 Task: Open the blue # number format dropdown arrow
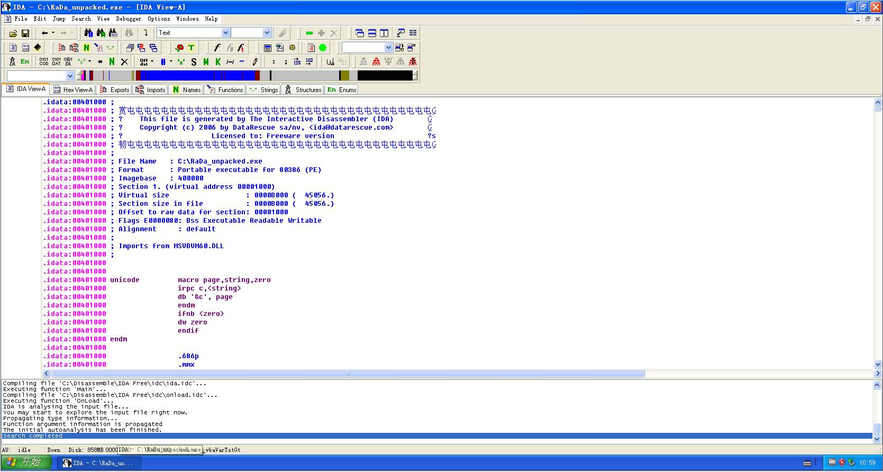(171, 61)
